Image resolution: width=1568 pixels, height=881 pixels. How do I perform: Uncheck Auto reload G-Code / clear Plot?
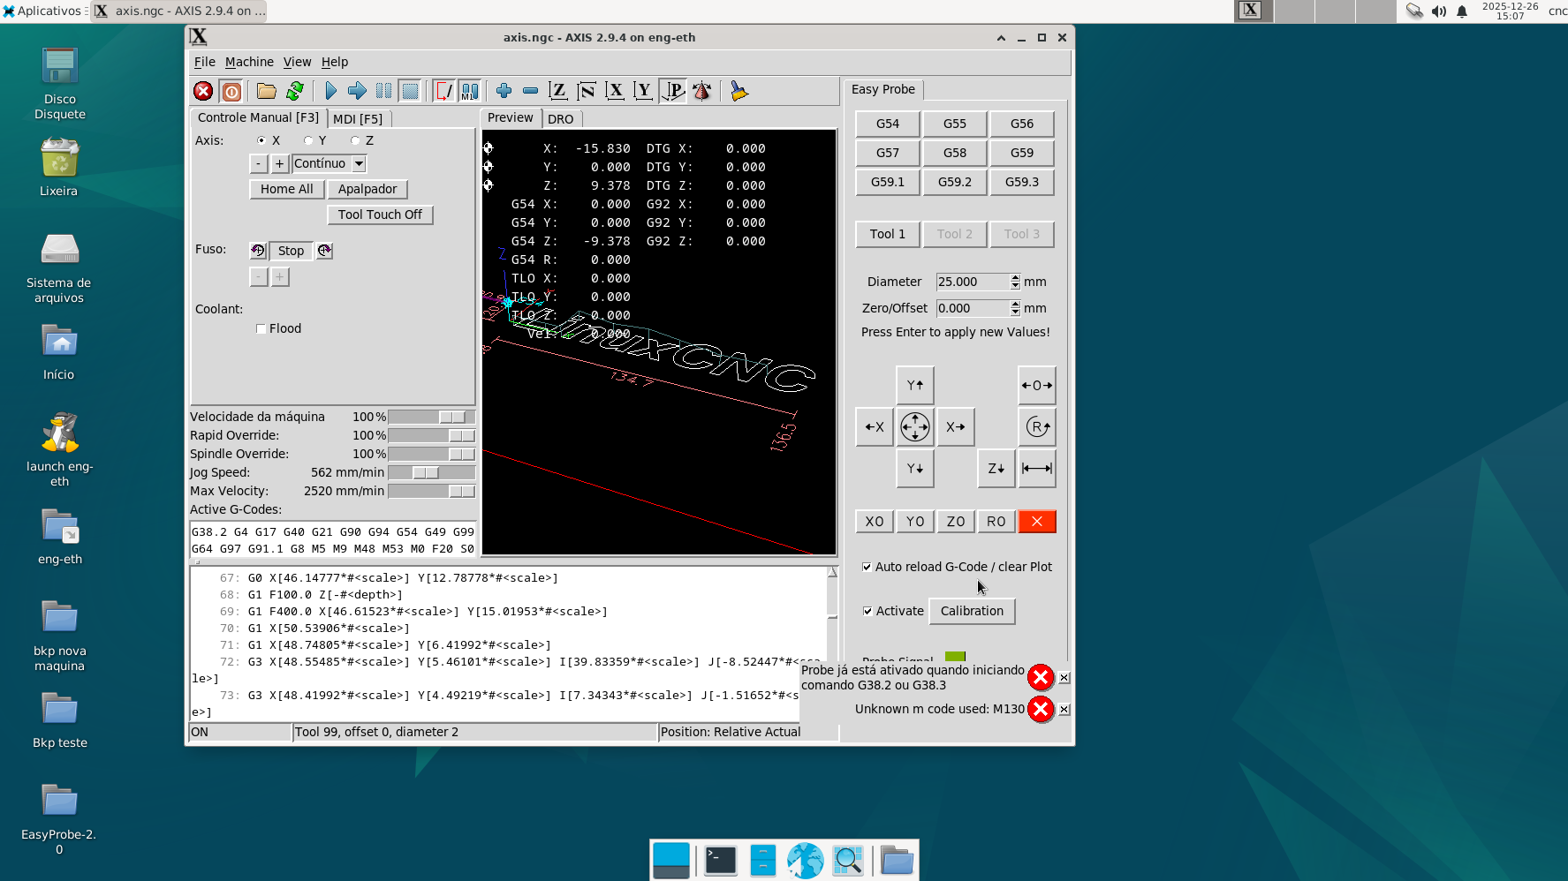point(867,567)
